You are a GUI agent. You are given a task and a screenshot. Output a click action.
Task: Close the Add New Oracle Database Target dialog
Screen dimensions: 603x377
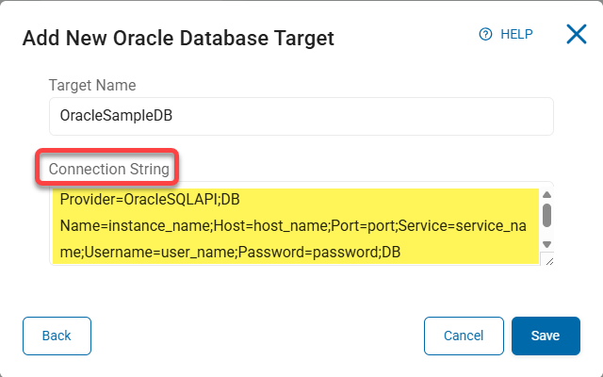(577, 35)
